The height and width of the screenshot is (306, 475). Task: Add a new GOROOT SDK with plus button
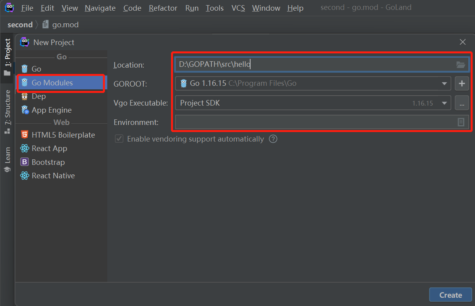(462, 83)
